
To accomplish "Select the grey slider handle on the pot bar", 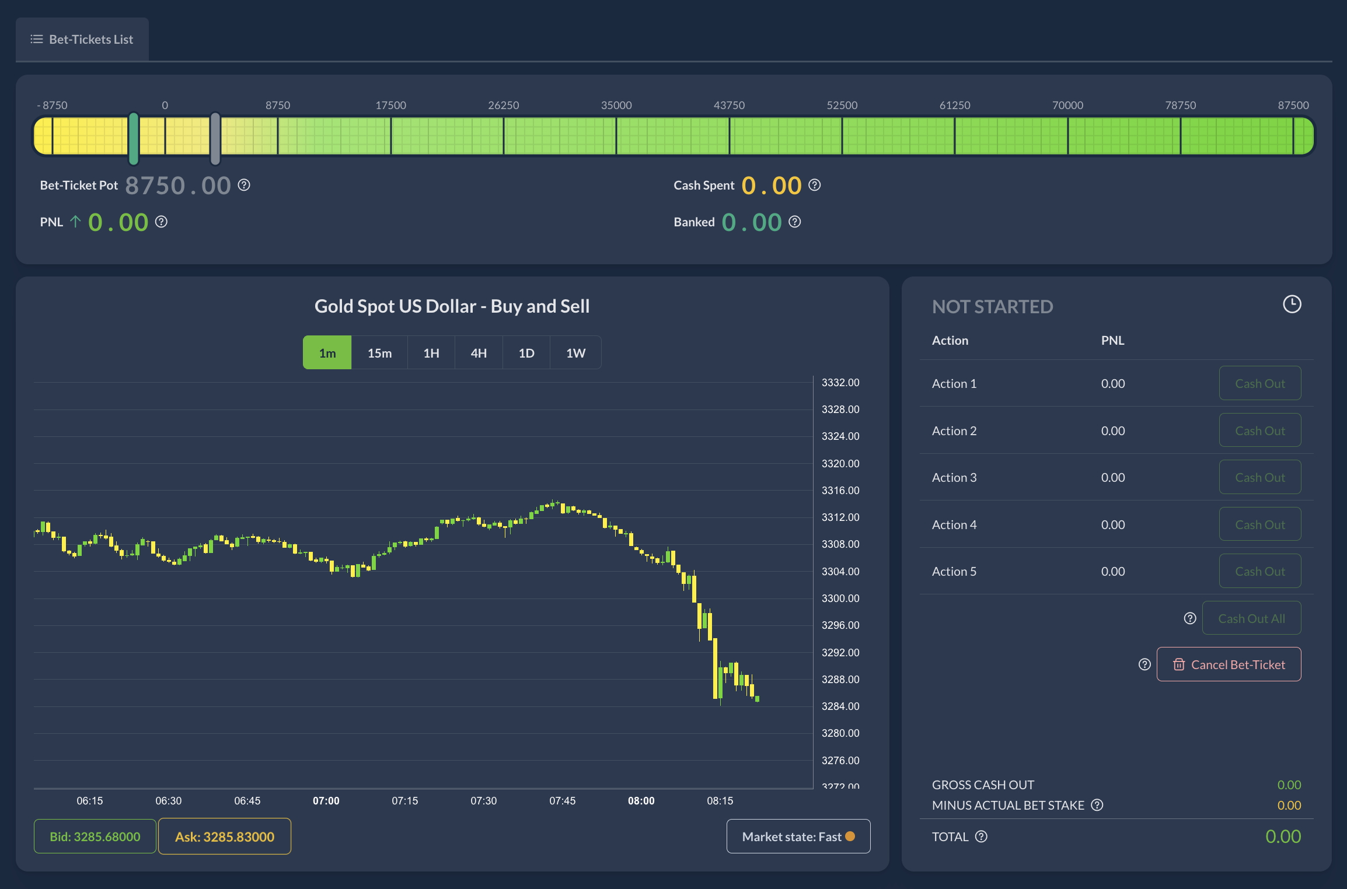I will tap(215, 138).
